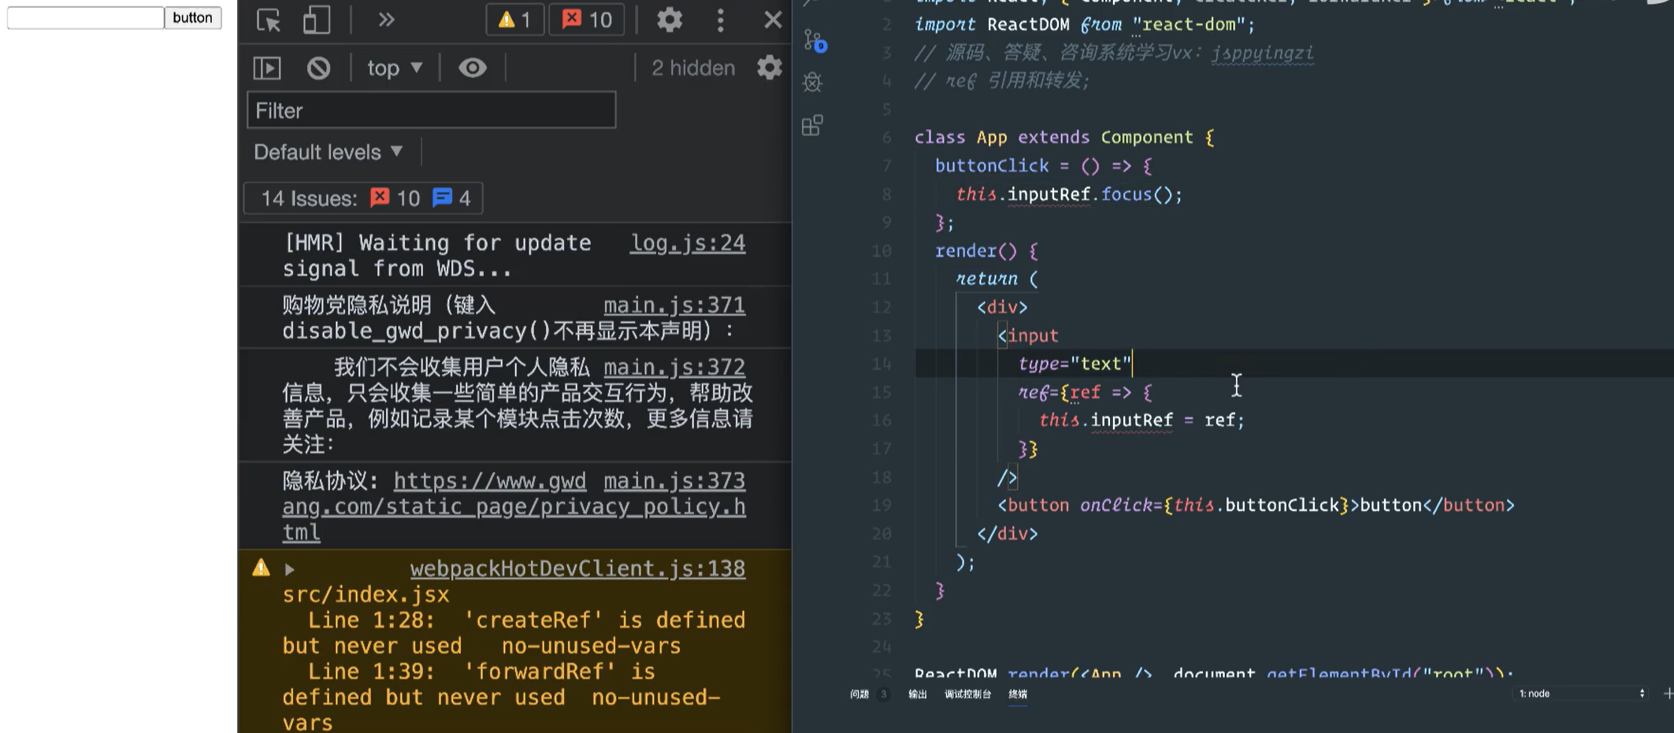
Task: Select the inspect element tool in DevTools
Action: (269, 20)
